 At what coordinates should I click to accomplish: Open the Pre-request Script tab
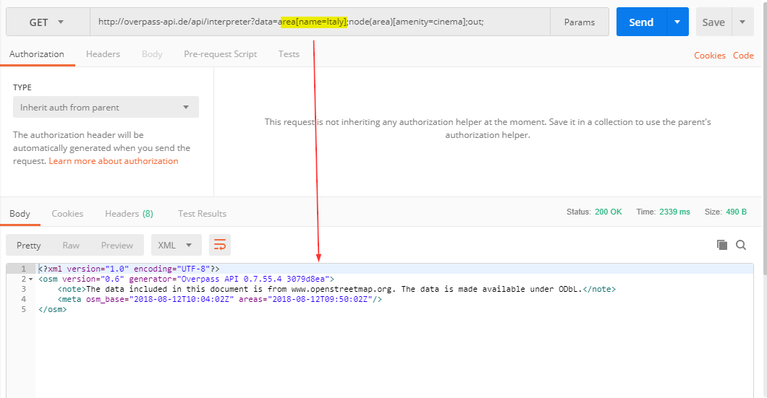220,54
